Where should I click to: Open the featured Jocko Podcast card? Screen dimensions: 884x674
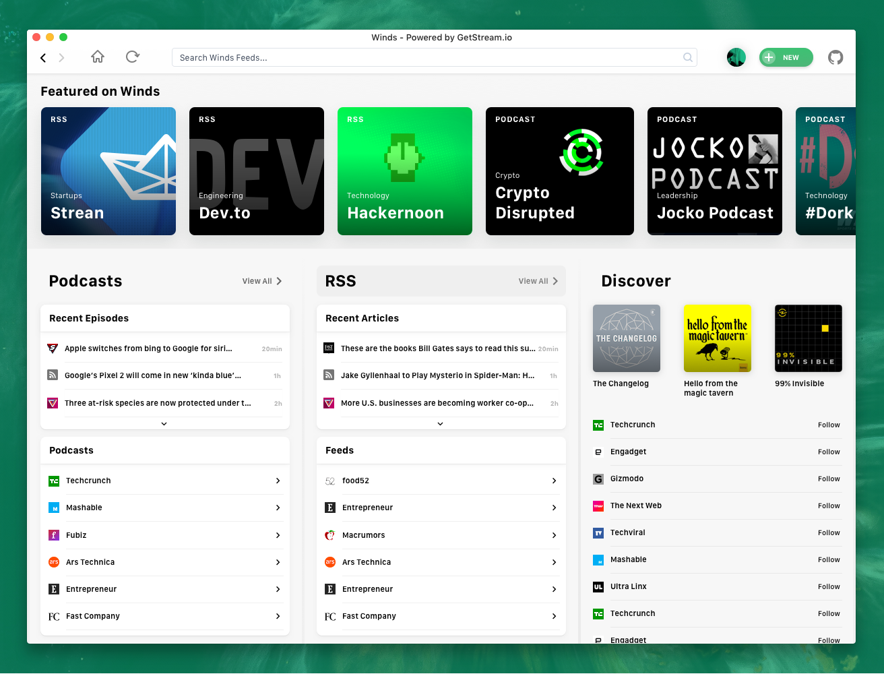715,171
